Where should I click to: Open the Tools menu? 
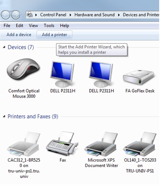tap(49, 26)
